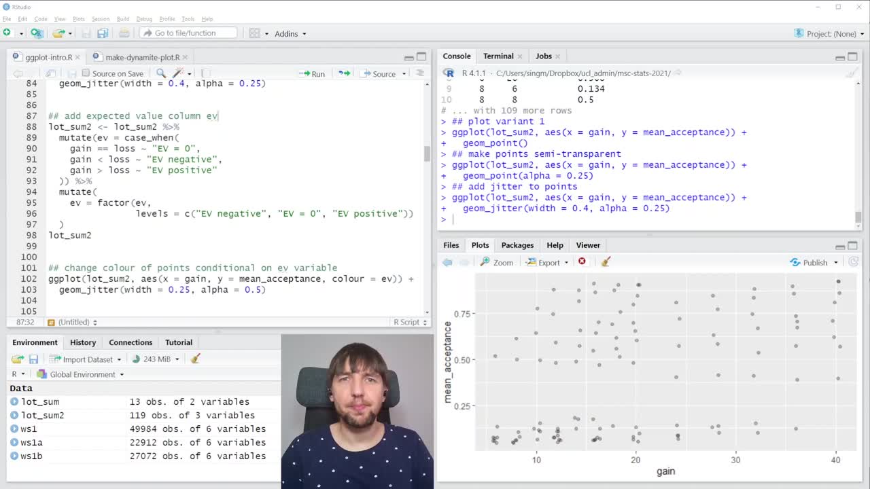The width and height of the screenshot is (870, 489).
Task: Open the Global Environment dropdown
Action: (x=80, y=374)
